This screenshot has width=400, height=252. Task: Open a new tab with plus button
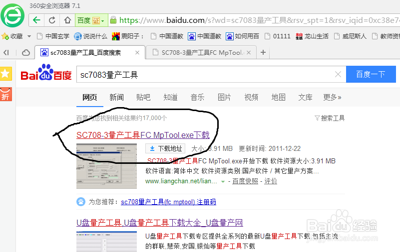point(263,53)
